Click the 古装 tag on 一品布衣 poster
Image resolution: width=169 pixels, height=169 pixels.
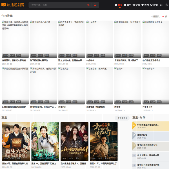(103, 55)
